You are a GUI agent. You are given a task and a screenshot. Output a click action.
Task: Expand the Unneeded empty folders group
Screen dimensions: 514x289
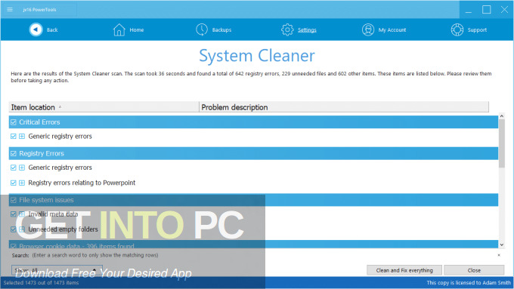point(22,229)
